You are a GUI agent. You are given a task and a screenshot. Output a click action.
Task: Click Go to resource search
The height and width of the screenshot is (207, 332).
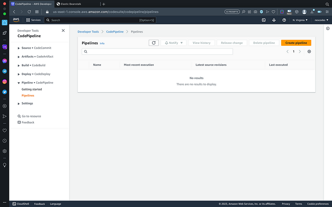tap(30, 116)
